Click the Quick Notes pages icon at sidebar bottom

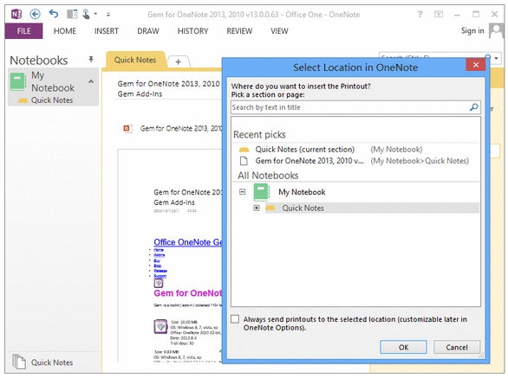point(19,362)
